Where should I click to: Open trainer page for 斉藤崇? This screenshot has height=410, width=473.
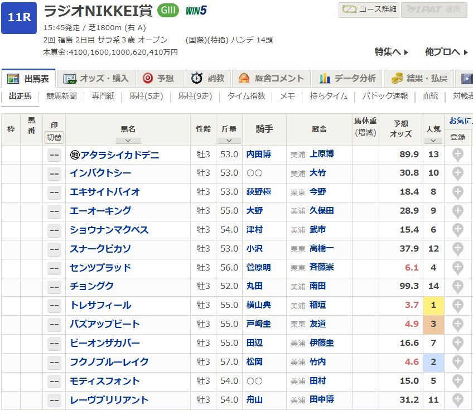pos(322,267)
